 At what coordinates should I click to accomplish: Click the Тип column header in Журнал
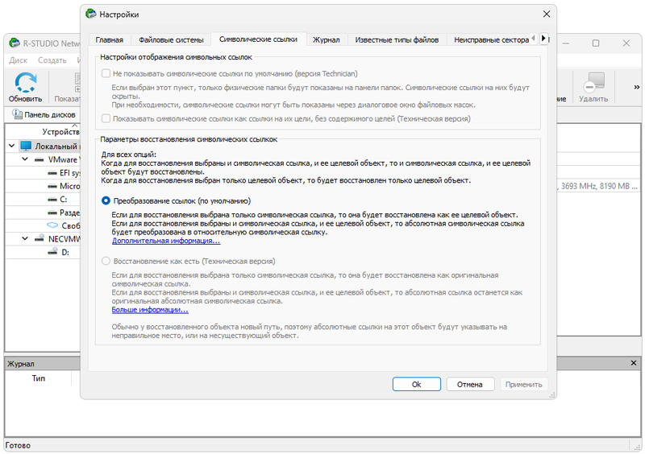tap(38, 378)
